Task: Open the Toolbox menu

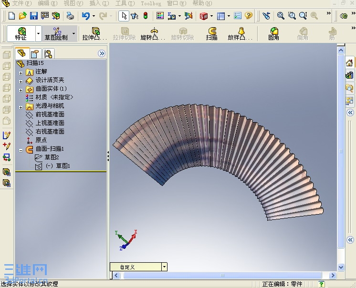Action: coord(151,3)
